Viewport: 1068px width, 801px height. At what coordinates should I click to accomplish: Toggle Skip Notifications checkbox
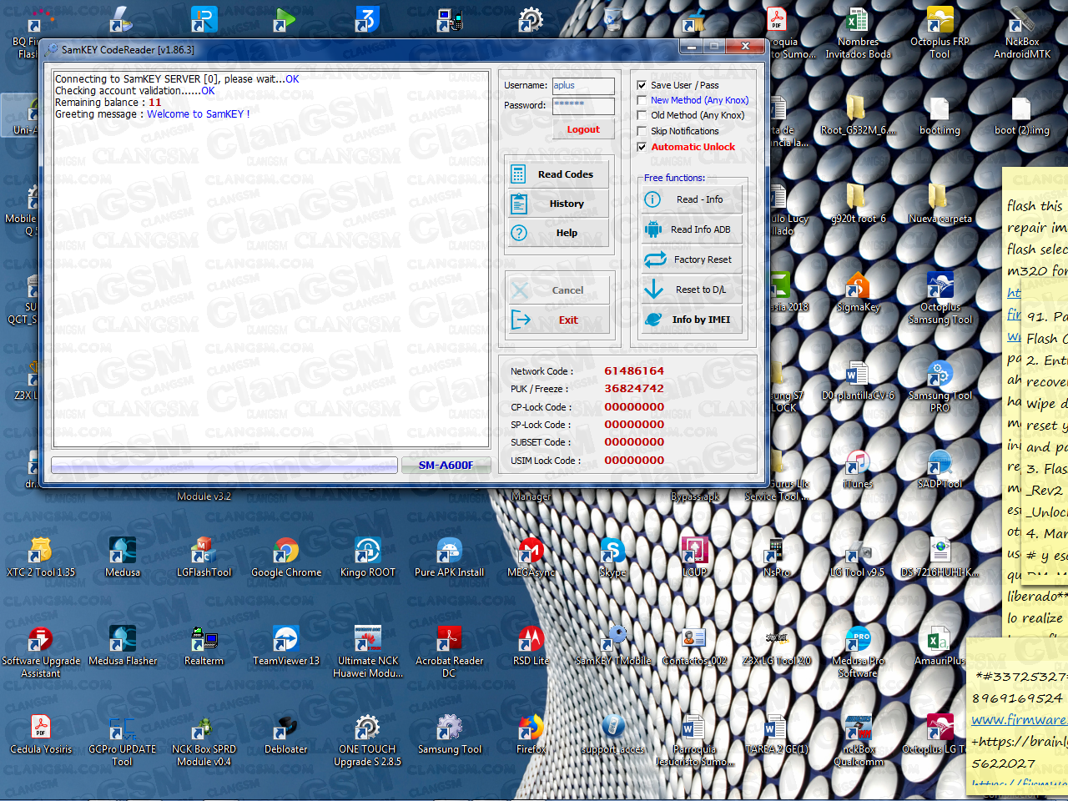pyautogui.click(x=642, y=131)
